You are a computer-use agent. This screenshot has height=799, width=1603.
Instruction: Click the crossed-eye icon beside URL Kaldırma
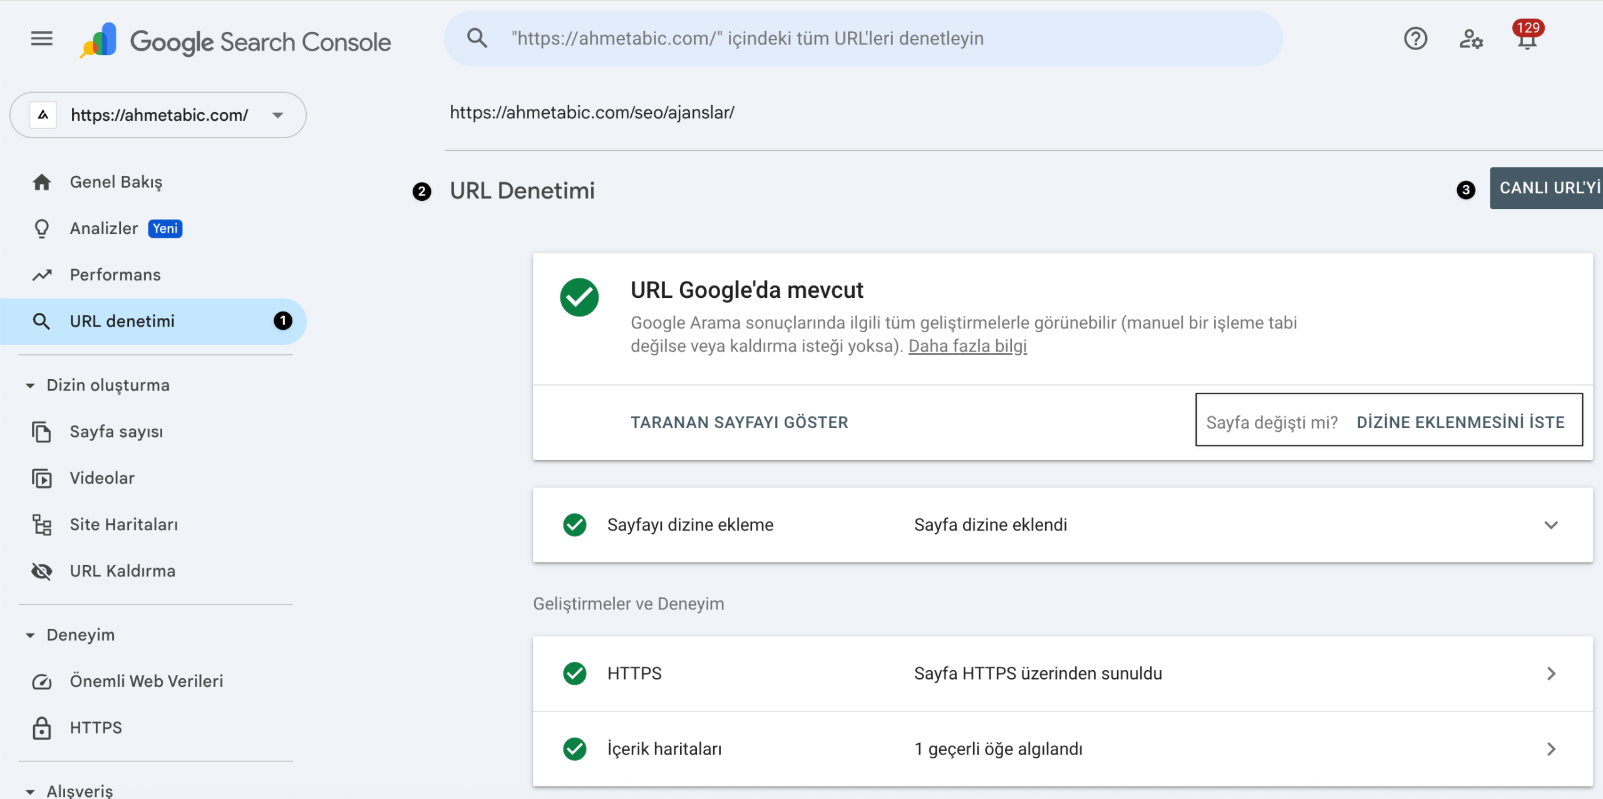coord(42,571)
